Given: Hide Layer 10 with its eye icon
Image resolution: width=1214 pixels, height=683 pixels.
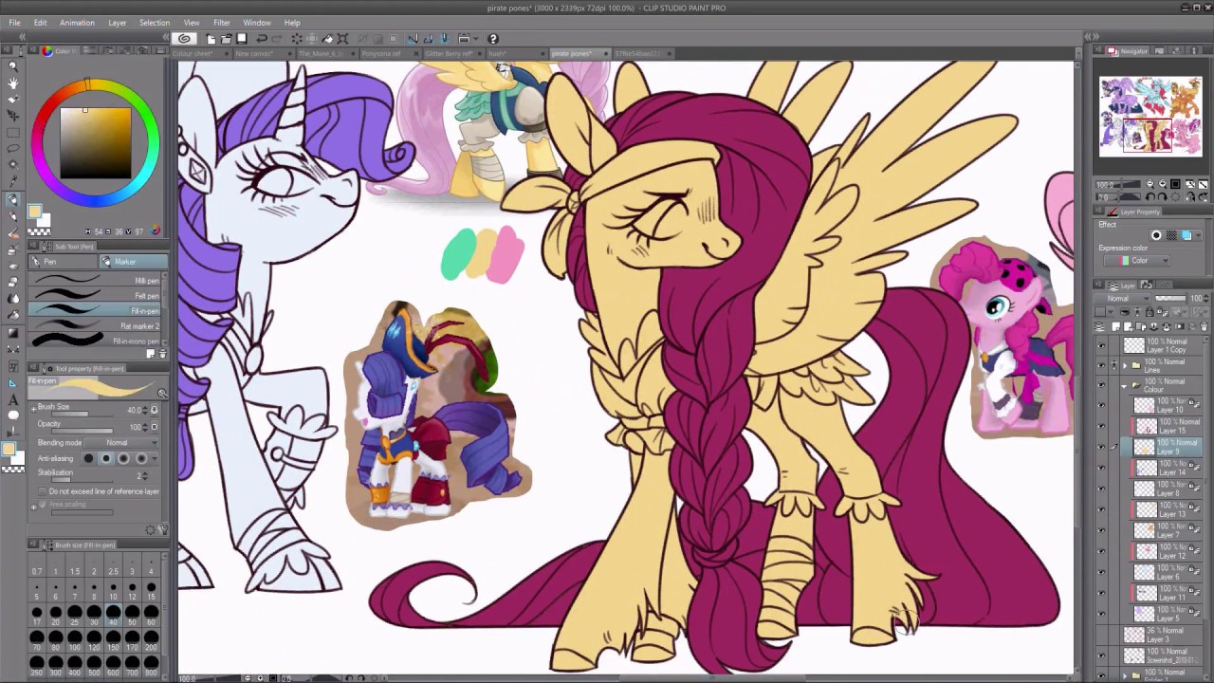Looking at the screenshot, I should pyautogui.click(x=1101, y=405).
